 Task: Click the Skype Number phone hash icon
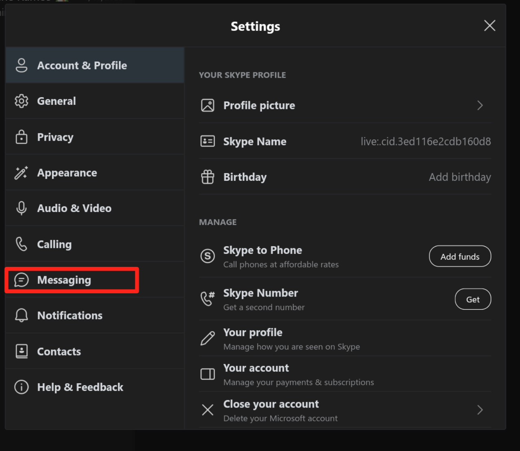pyautogui.click(x=208, y=298)
